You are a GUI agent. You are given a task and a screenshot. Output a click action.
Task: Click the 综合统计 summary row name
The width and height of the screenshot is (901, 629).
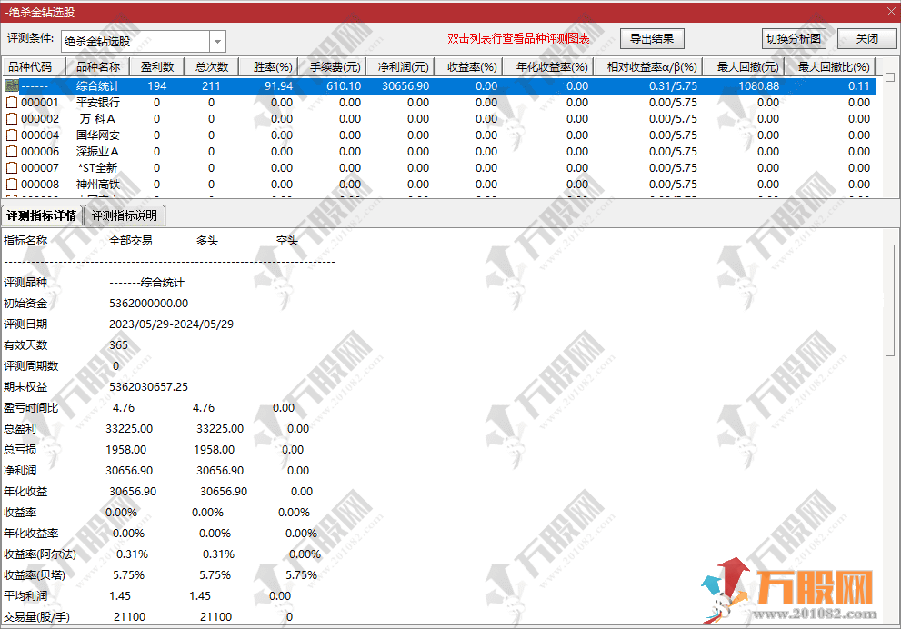[98, 86]
